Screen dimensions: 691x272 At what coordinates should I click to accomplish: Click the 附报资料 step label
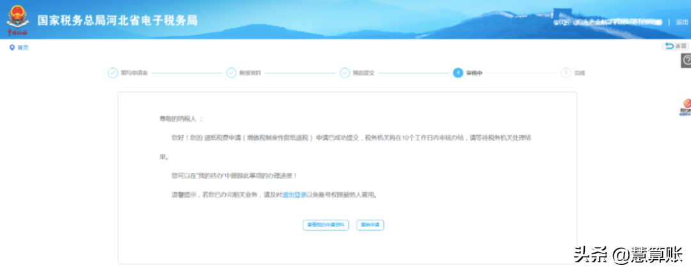click(x=250, y=73)
